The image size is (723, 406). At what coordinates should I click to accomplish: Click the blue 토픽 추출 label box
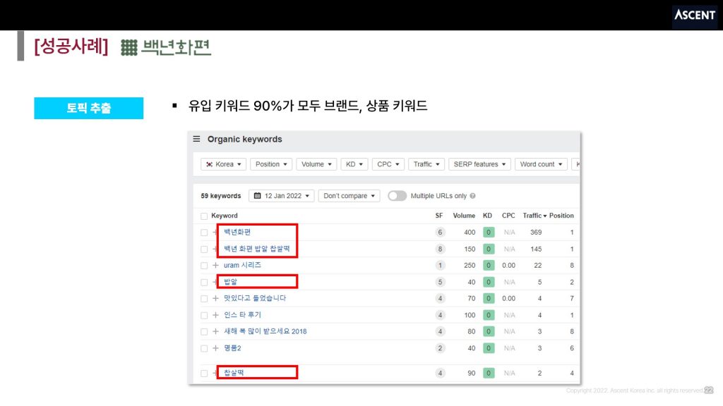[89, 108]
